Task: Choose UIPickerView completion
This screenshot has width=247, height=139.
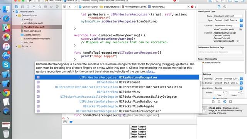Action: tap(117, 92)
